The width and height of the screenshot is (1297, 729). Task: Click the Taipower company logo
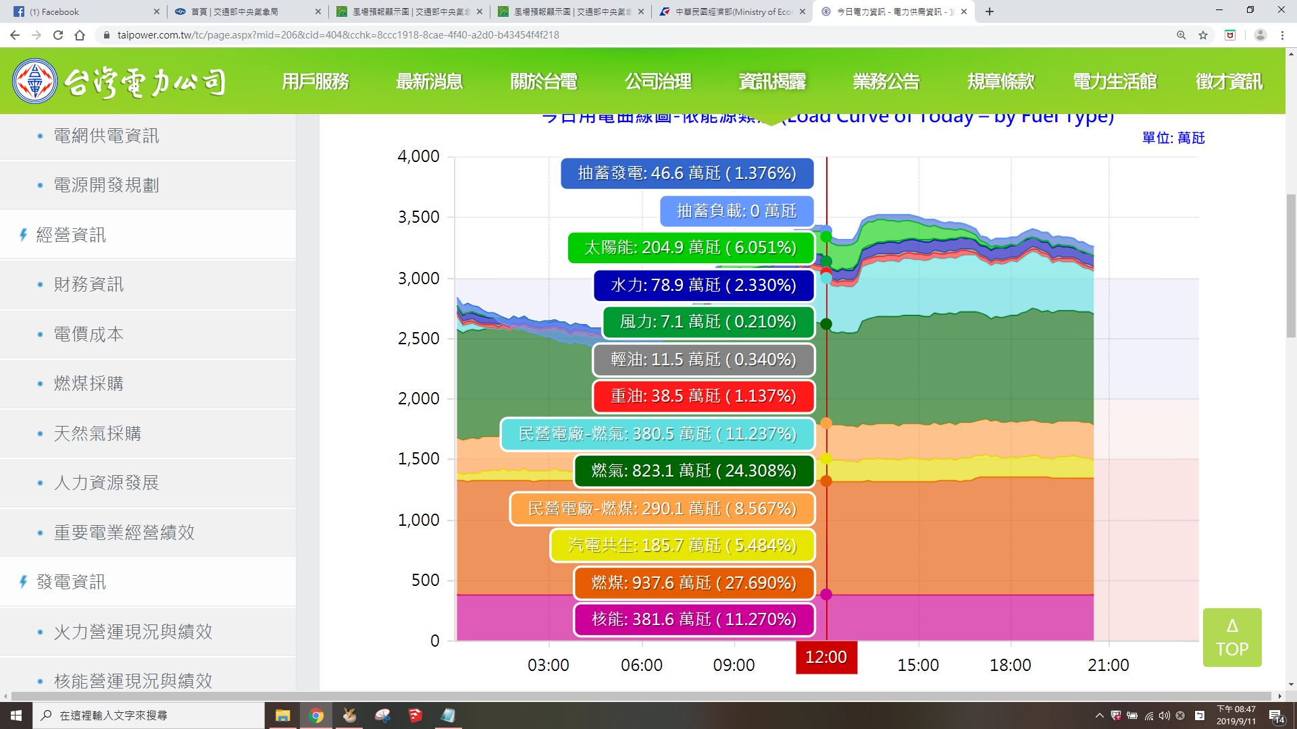pyautogui.click(x=120, y=82)
